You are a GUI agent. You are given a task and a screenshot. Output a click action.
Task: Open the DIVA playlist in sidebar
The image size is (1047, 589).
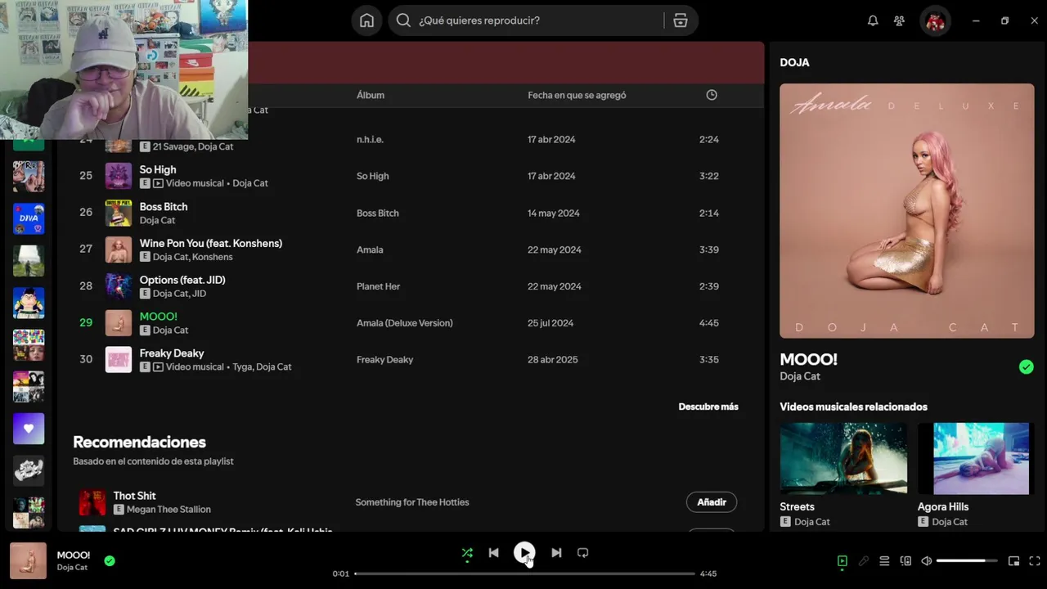[x=29, y=218]
